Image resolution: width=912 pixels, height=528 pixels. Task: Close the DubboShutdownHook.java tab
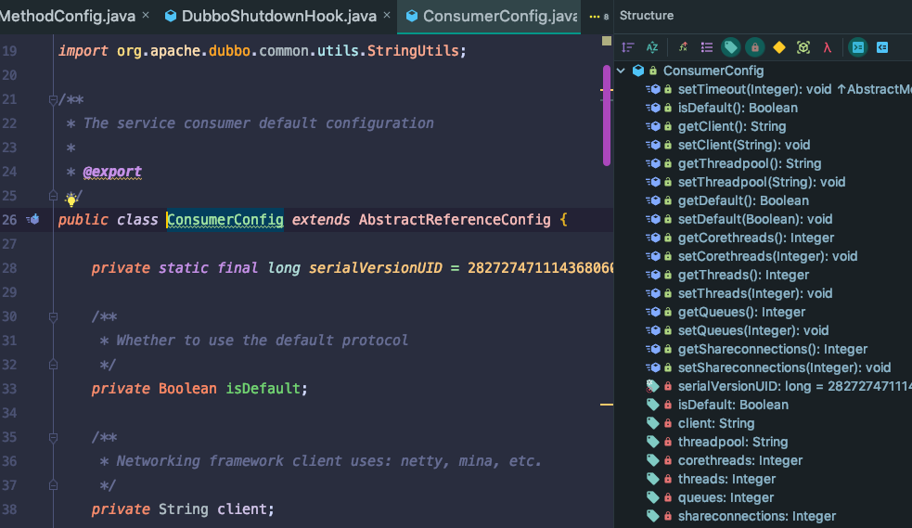pyautogui.click(x=387, y=16)
